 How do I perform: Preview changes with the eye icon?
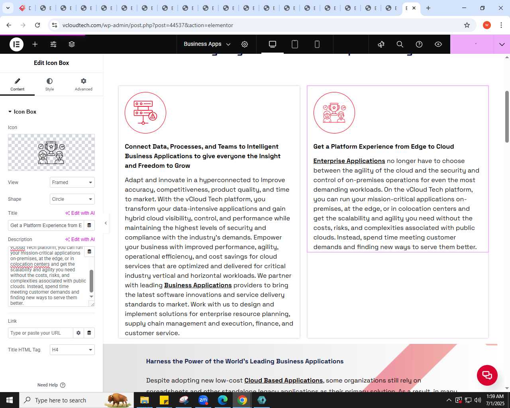[x=438, y=44]
